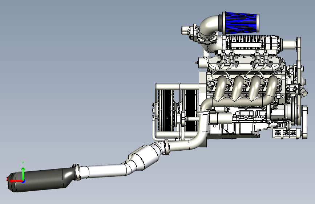Select the dark gray exhaust muffler
The width and height of the screenshot is (315, 204).
(x=41, y=180)
